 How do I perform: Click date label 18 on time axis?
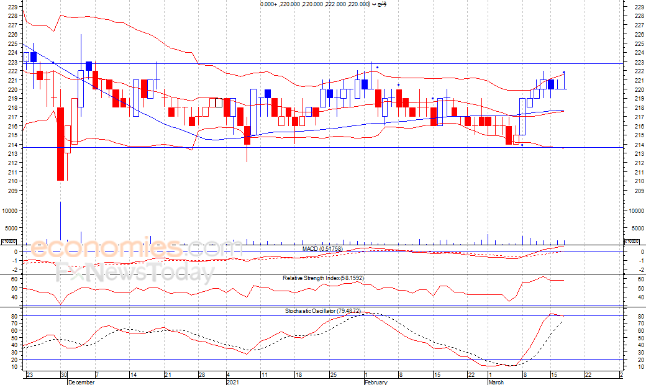[299, 374]
